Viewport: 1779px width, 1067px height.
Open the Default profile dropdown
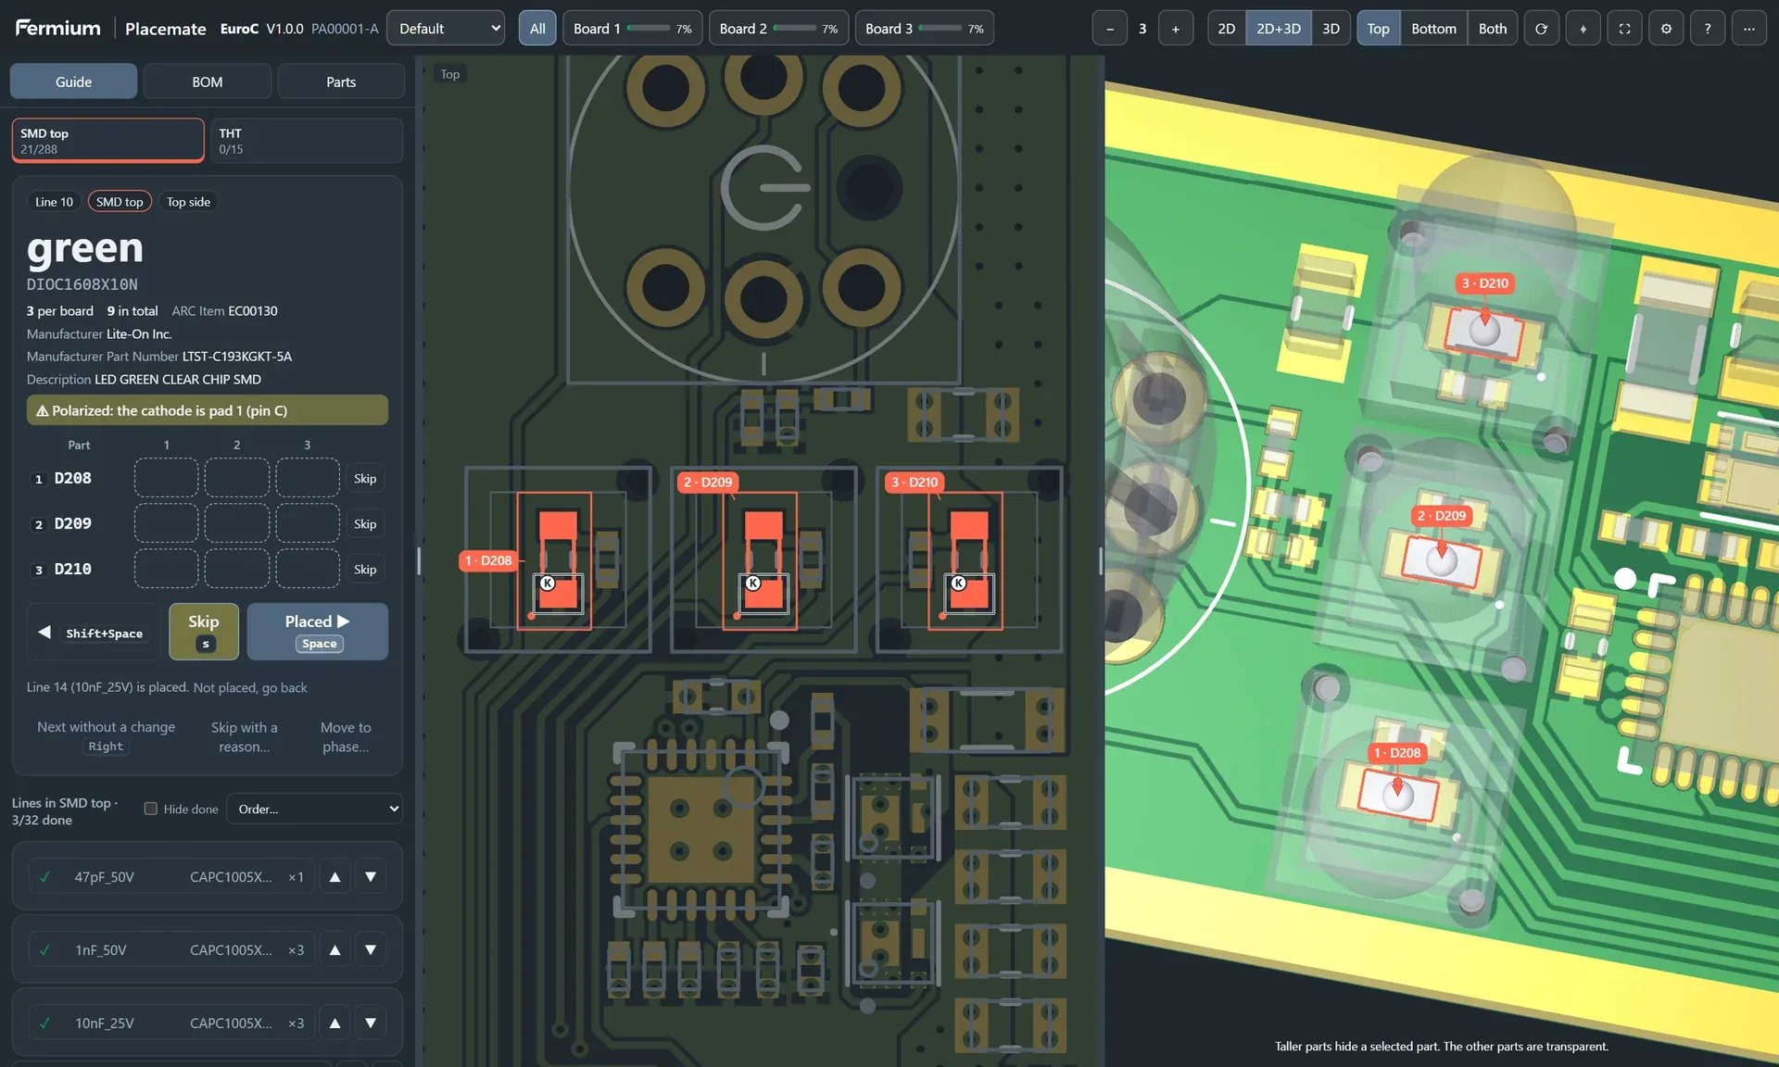pos(446,29)
